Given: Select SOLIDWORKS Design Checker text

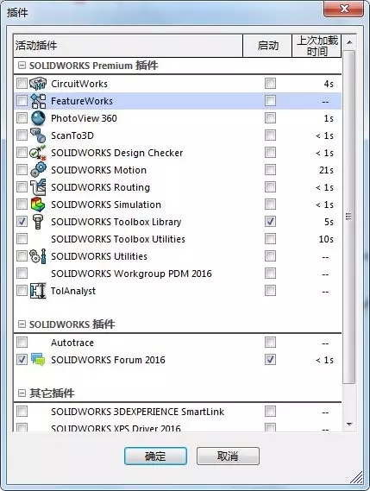Looking at the screenshot, I should (117, 153).
